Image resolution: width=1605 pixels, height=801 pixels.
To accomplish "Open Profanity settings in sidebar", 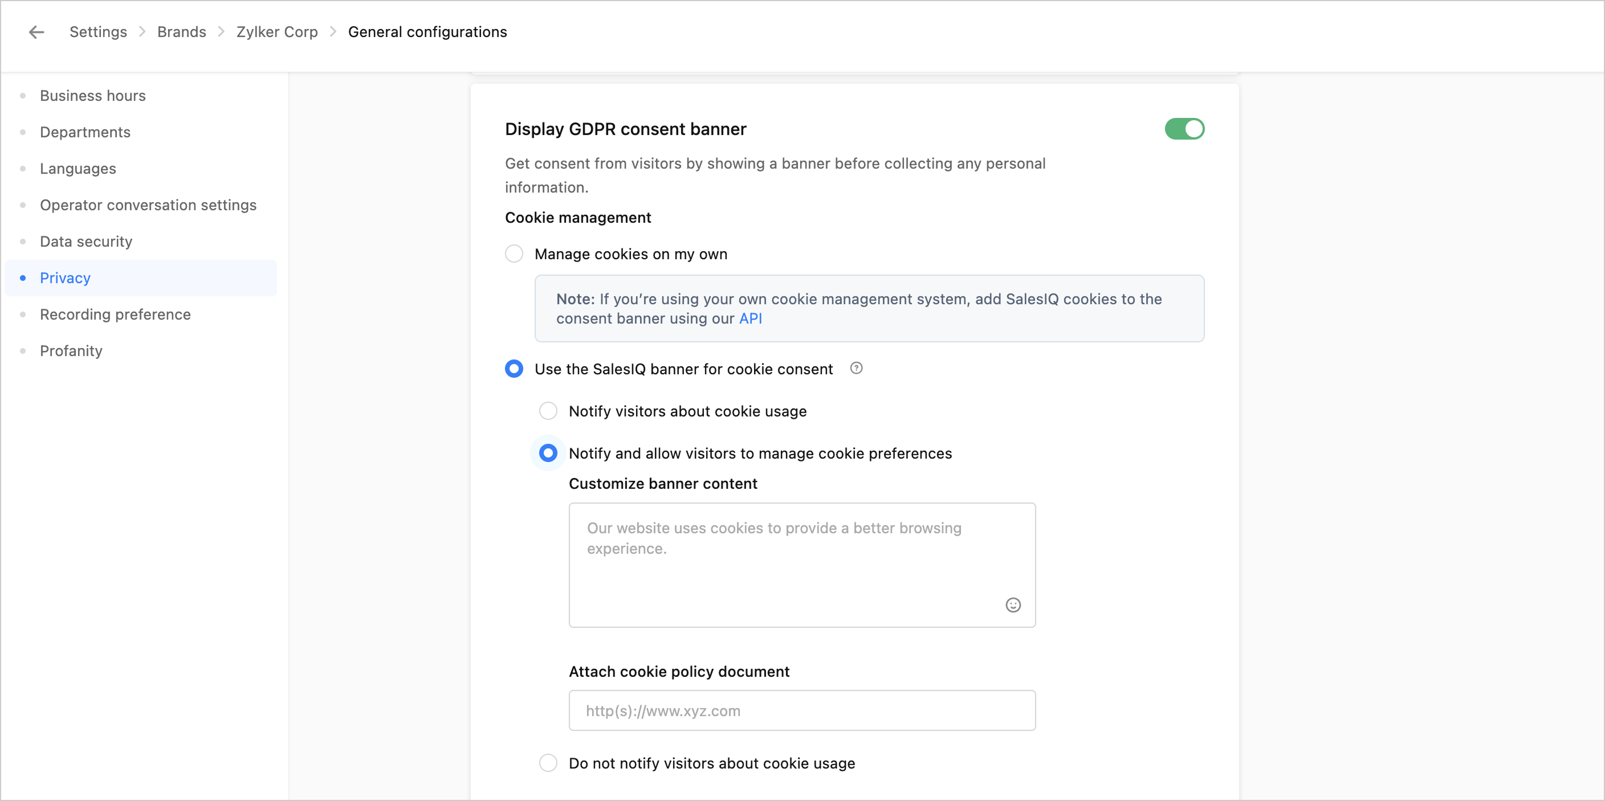I will pos(71,351).
